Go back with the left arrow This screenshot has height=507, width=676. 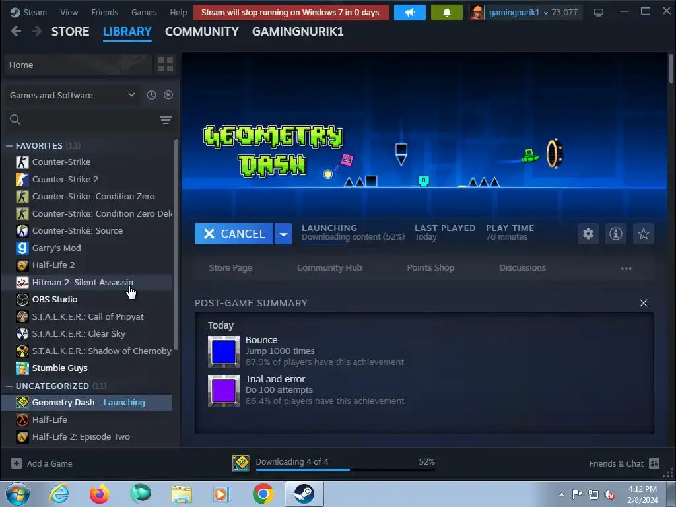click(16, 31)
